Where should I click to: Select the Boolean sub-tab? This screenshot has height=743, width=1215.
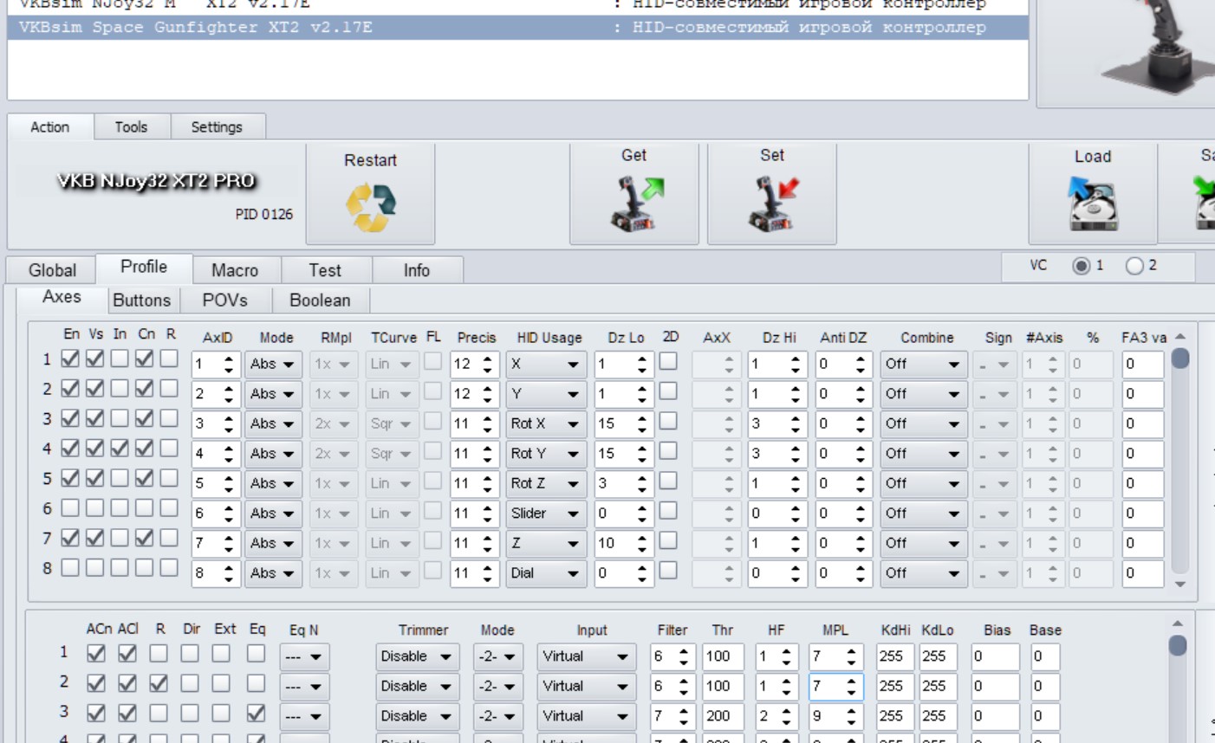pos(320,300)
